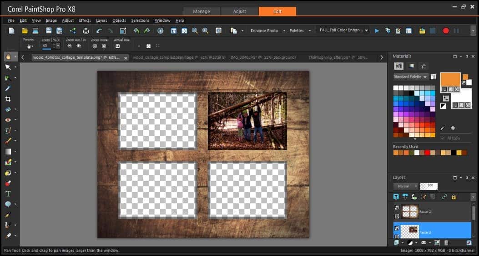Select the Crop tool in the left toolbar
Screen dimensions: 479x256
[8, 99]
